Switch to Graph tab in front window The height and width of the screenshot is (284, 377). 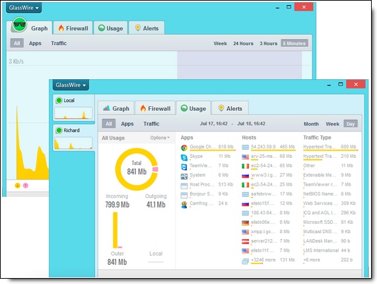coord(116,108)
